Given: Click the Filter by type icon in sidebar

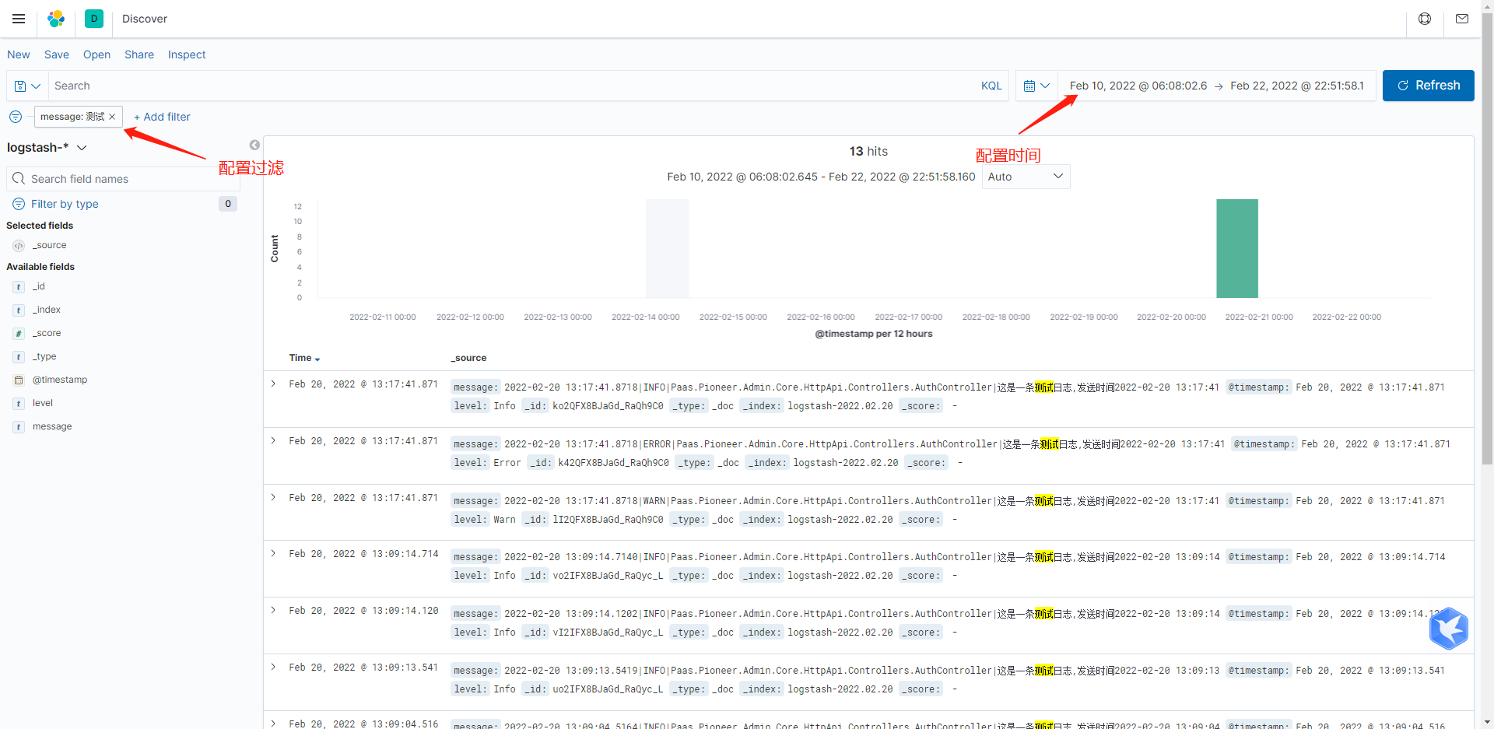Looking at the screenshot, I should (18, 204).
